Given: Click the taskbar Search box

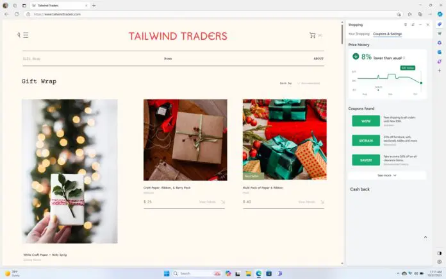Looking at the screenshot, I should click(x=197, y=274).
